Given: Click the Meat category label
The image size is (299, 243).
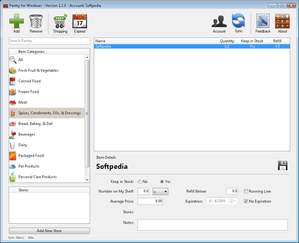Looking at the screenshot, I should (23, 102).
